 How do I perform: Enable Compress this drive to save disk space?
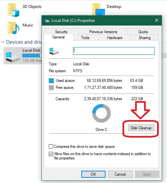click(51, 146)
